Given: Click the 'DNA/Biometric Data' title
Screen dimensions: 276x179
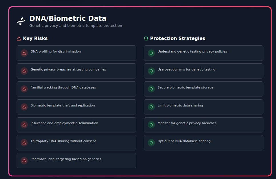Looking at the screenshot, I should pyautogui.click(x=68, y=19).
